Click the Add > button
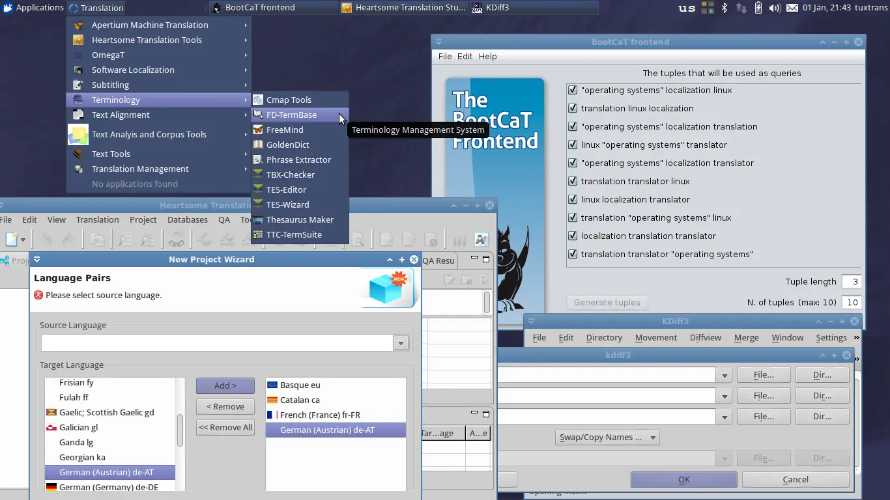 (x=225, y=385)
